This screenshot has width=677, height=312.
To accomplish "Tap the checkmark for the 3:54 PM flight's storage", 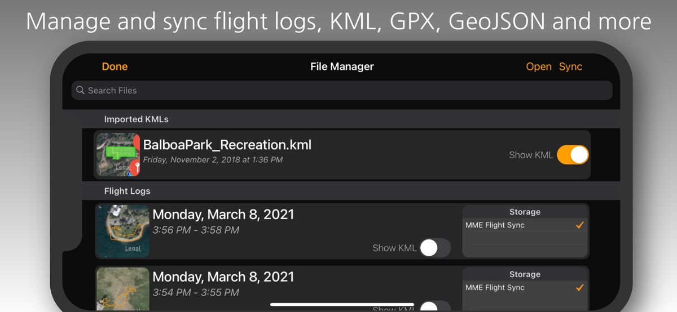I will tap(579, 288).
